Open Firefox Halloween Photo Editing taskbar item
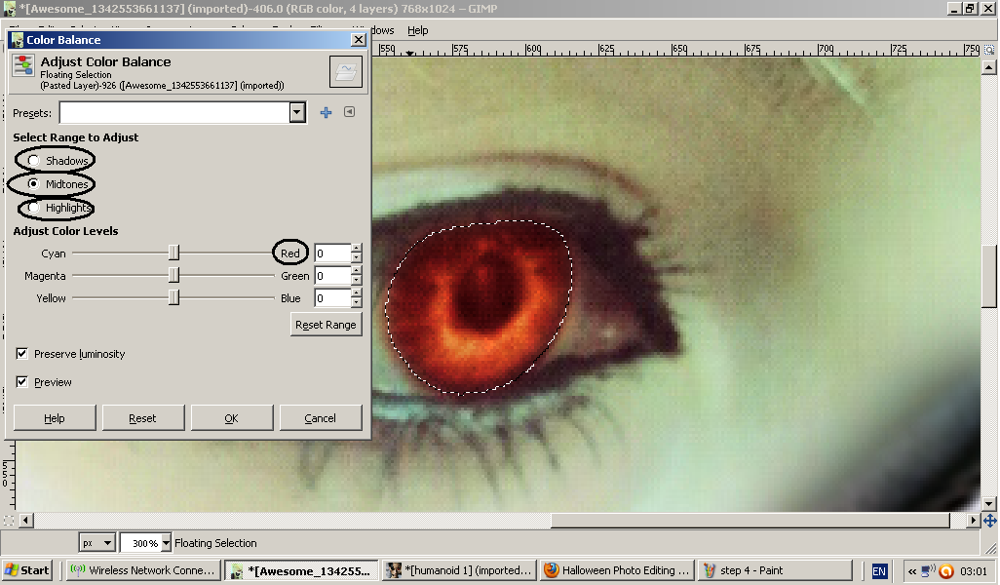 [617, 570]
